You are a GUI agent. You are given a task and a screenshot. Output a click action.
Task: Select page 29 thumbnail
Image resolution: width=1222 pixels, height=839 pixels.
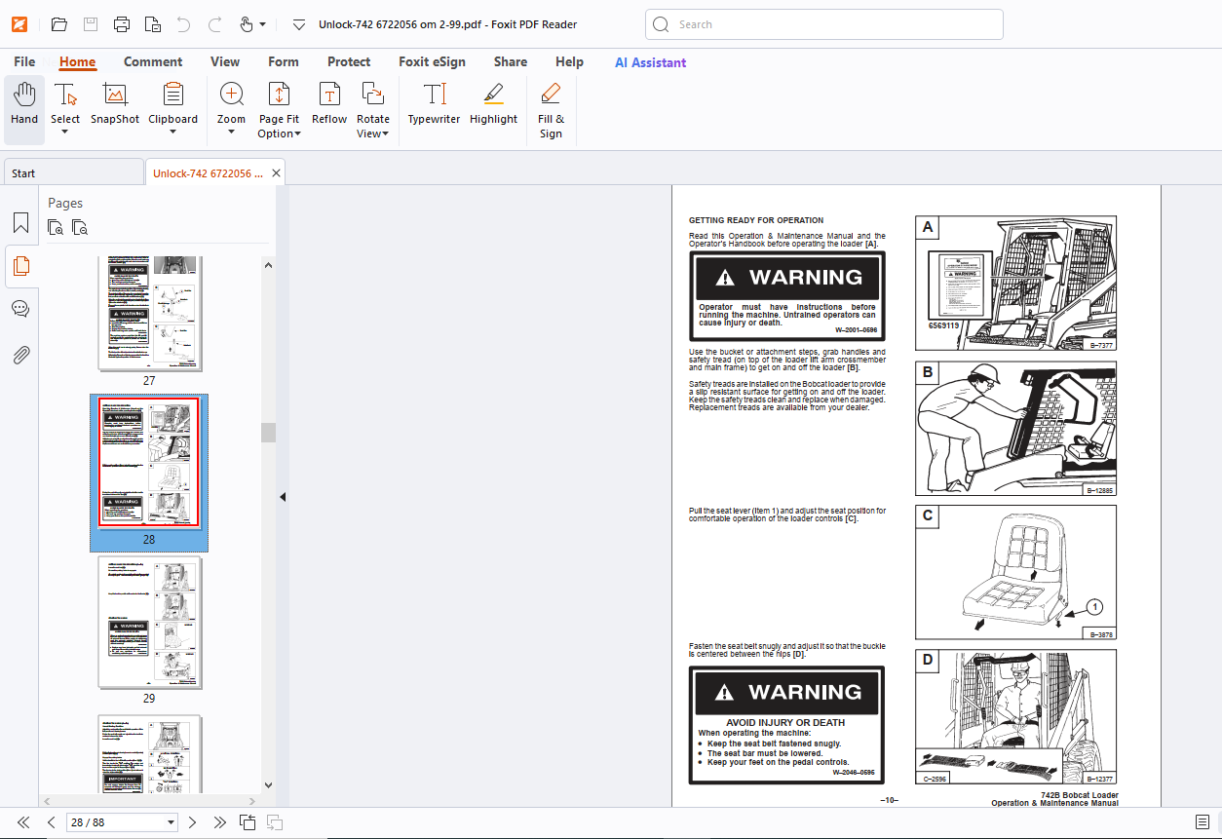149,624
